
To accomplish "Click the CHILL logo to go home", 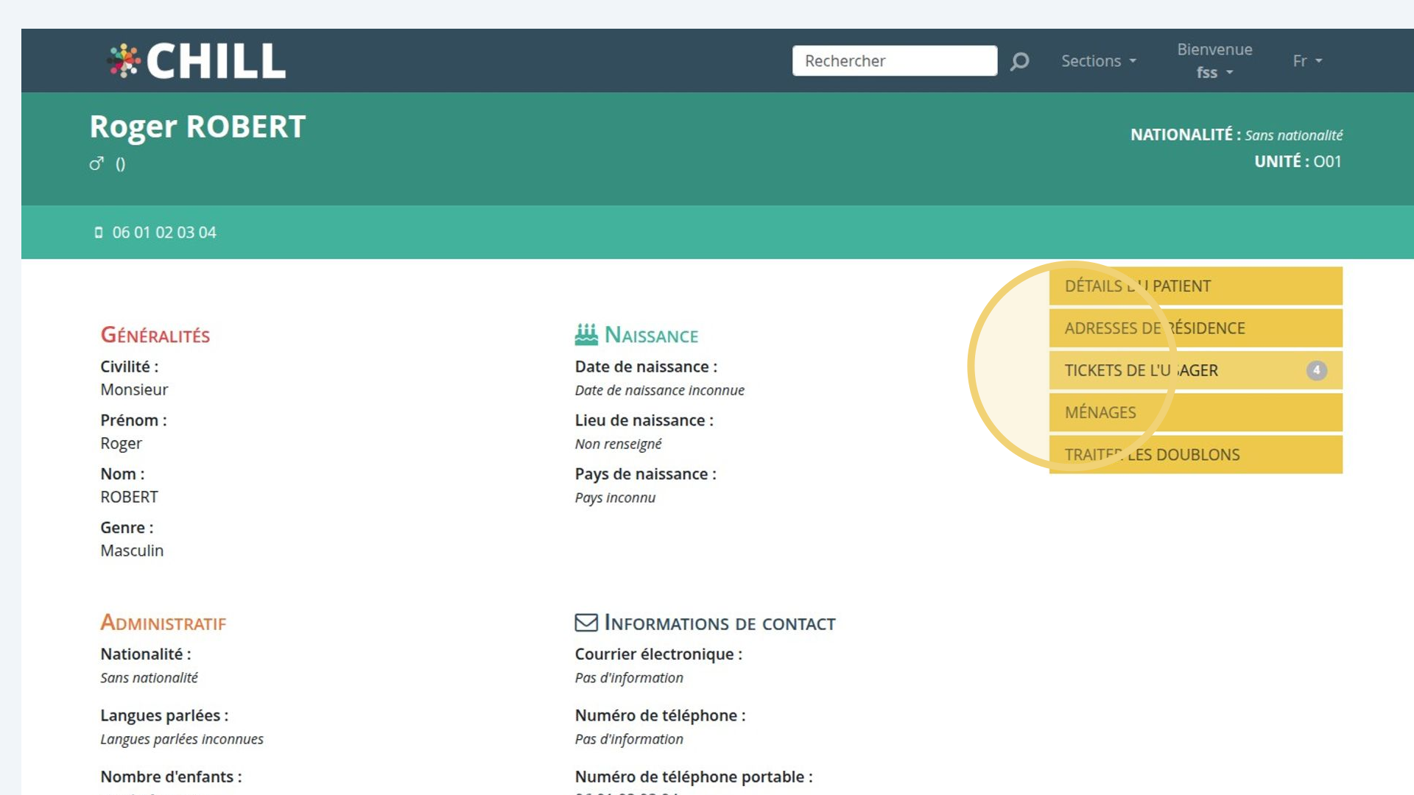I will point(196,60).
